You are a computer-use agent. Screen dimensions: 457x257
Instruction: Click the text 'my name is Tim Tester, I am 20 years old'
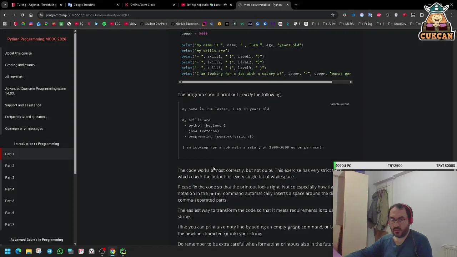coord(226,109)
